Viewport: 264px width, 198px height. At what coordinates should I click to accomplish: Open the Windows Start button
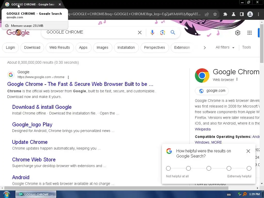[x=6, y=194]
